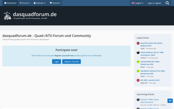Screen dimensions: 174x109
Task: Open 'Rückrufaktion cforce 1000 touring pro 2024' post
Action: click(x=152, y=54)
